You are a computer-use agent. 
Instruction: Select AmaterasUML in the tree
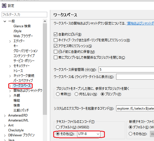click(18, 120)
